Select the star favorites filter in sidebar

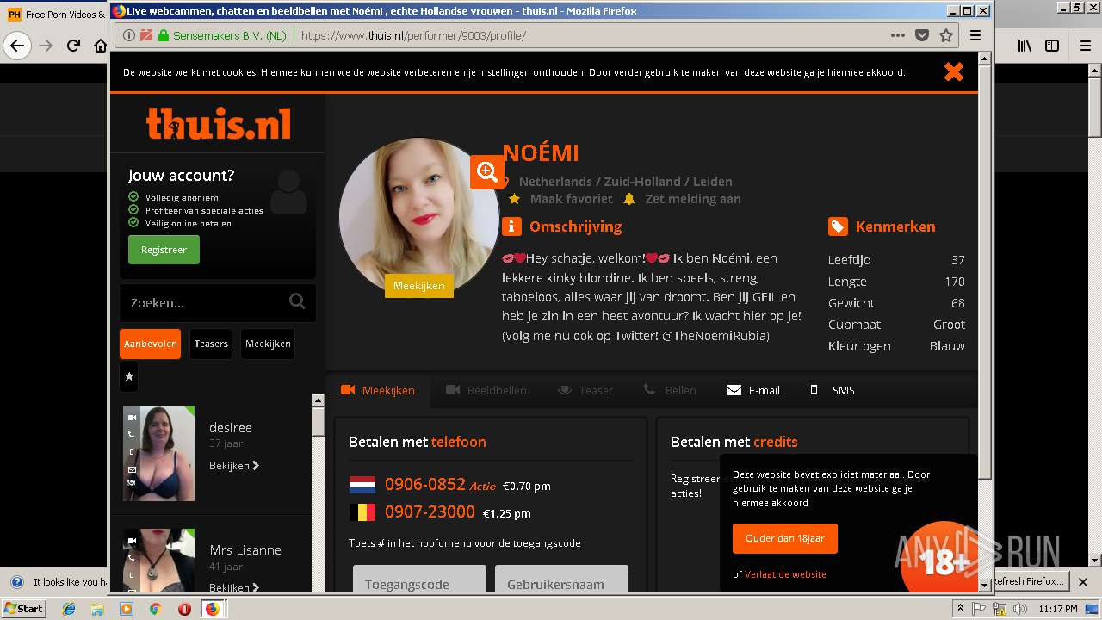[129, 376]
